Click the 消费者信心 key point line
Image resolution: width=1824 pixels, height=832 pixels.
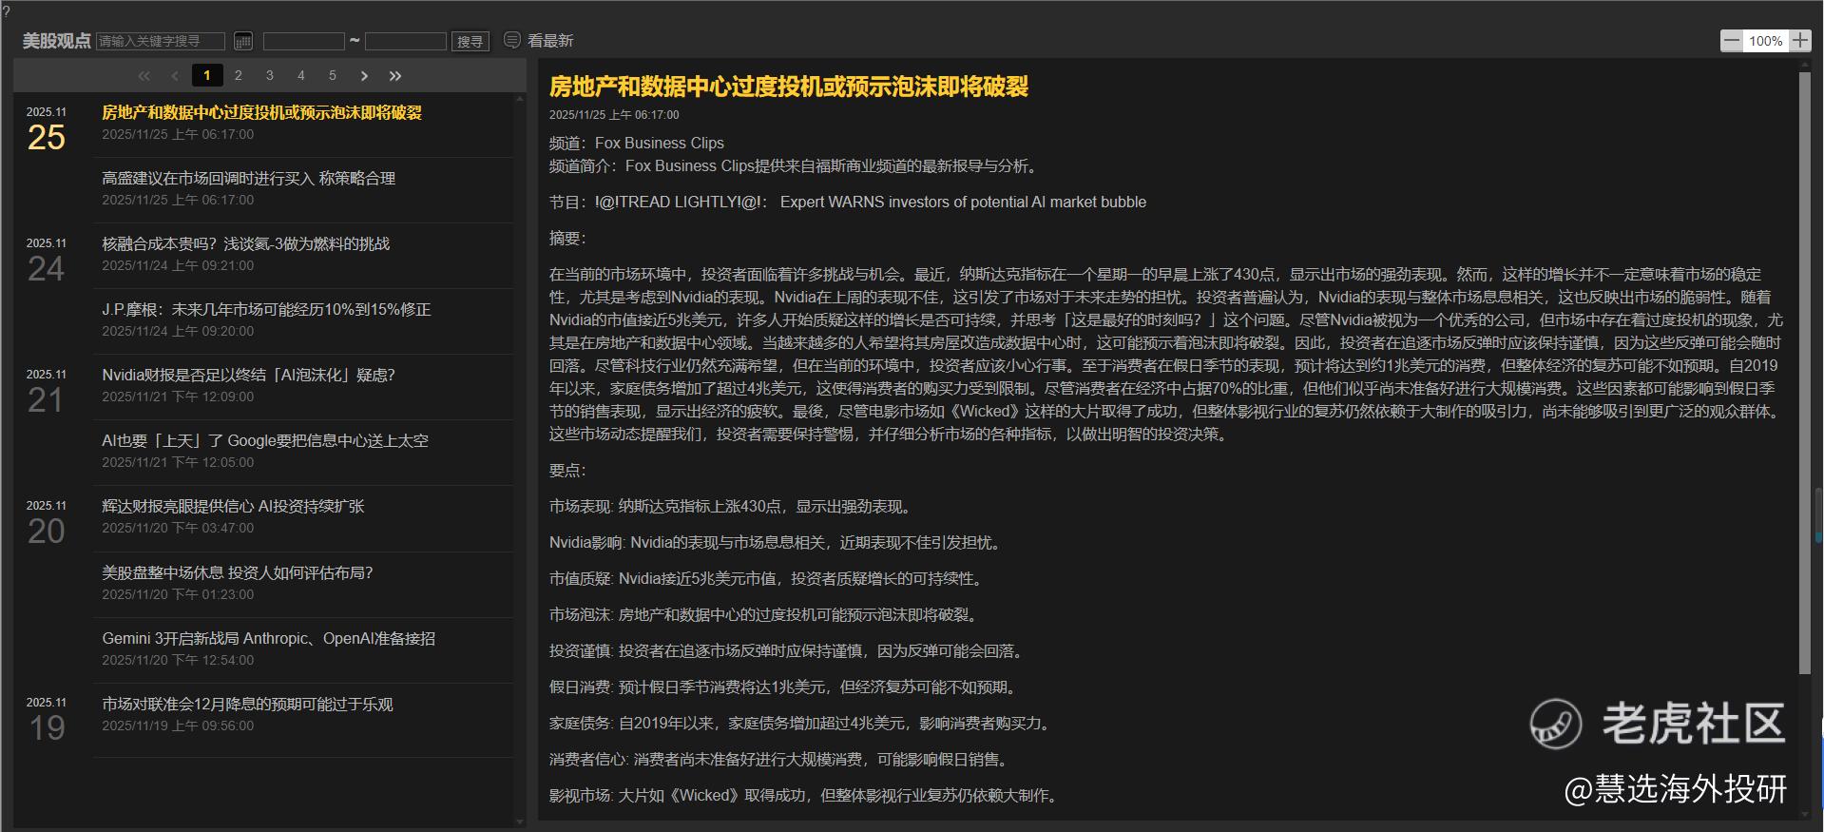click(x=781, y=759)
